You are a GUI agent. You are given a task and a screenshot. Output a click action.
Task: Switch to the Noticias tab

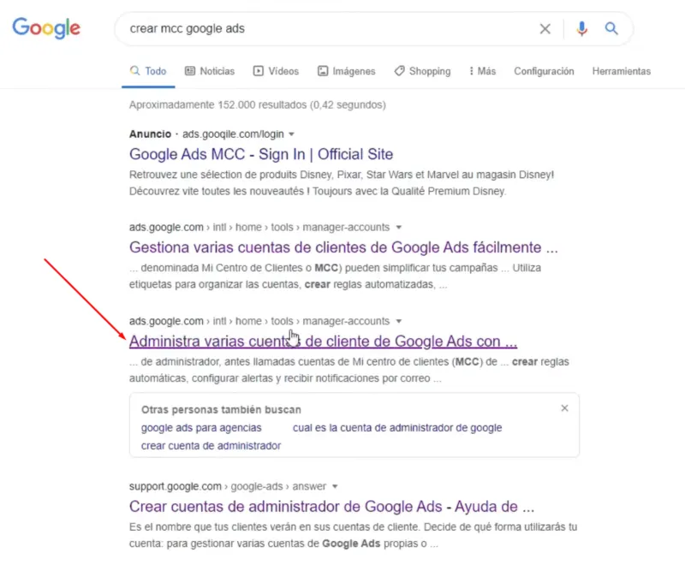210,71
